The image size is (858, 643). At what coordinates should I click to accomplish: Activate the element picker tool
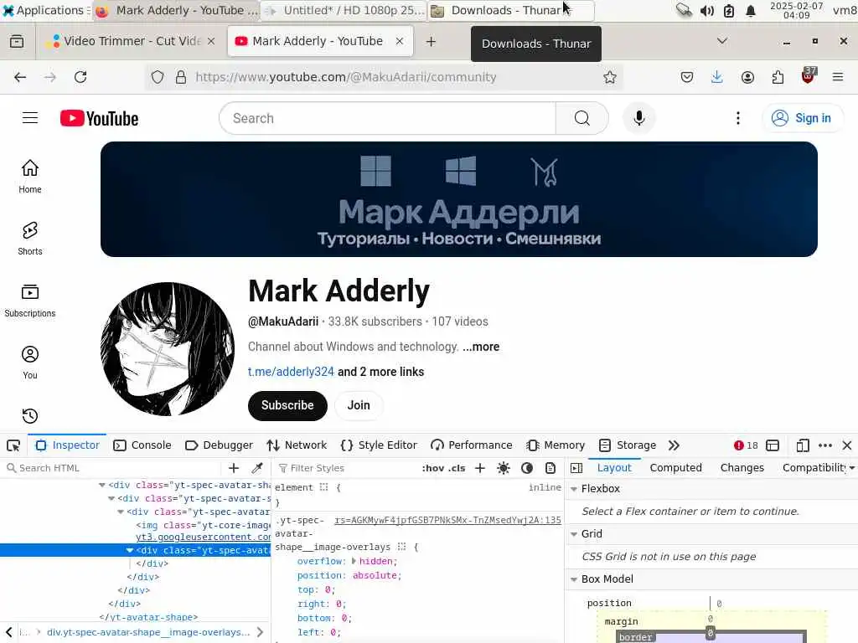point(13,445)
